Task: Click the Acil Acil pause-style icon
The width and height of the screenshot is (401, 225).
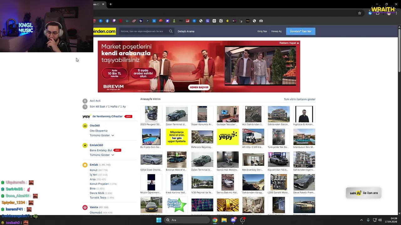Action: click(x=85, y=101)
